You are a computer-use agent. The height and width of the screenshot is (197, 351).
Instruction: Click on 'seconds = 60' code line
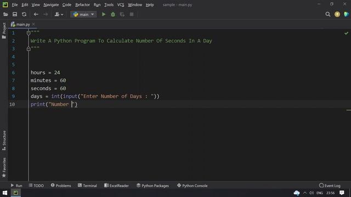[48, 89]
